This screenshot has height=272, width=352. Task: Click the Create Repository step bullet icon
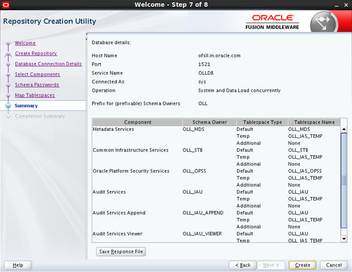point(9,53)
